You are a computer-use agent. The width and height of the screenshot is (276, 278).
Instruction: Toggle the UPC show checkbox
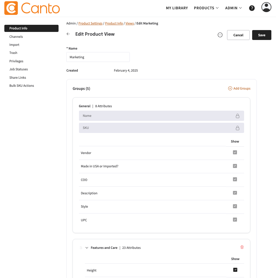click(x=235, y=220)
